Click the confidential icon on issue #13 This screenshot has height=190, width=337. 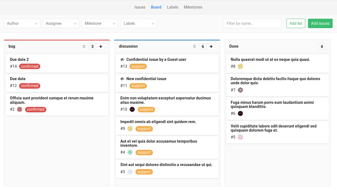pos(122,59)
